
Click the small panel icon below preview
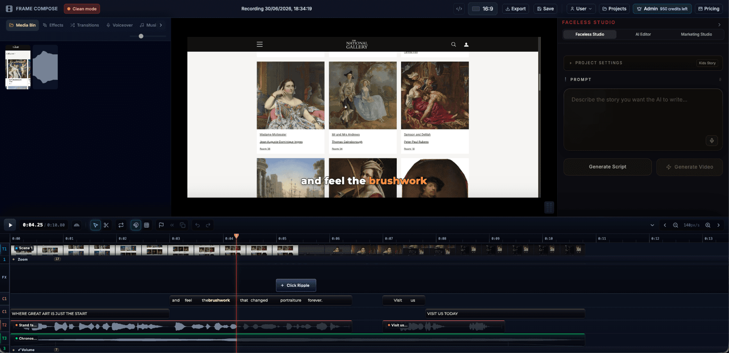[x=549, y=207]
